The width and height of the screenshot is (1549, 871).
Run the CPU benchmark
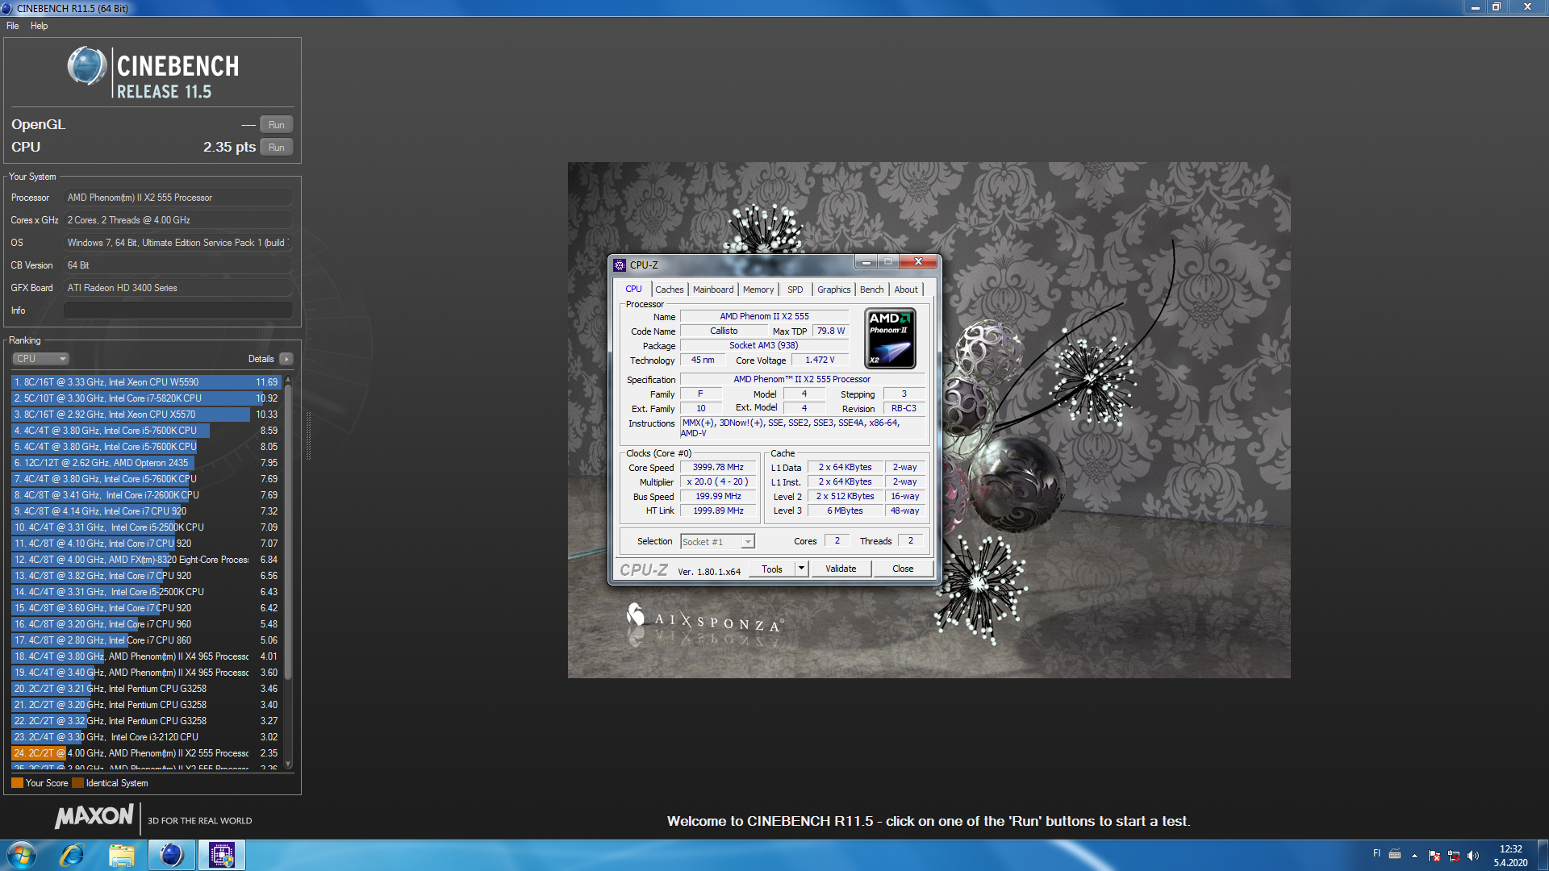[276, 148]
